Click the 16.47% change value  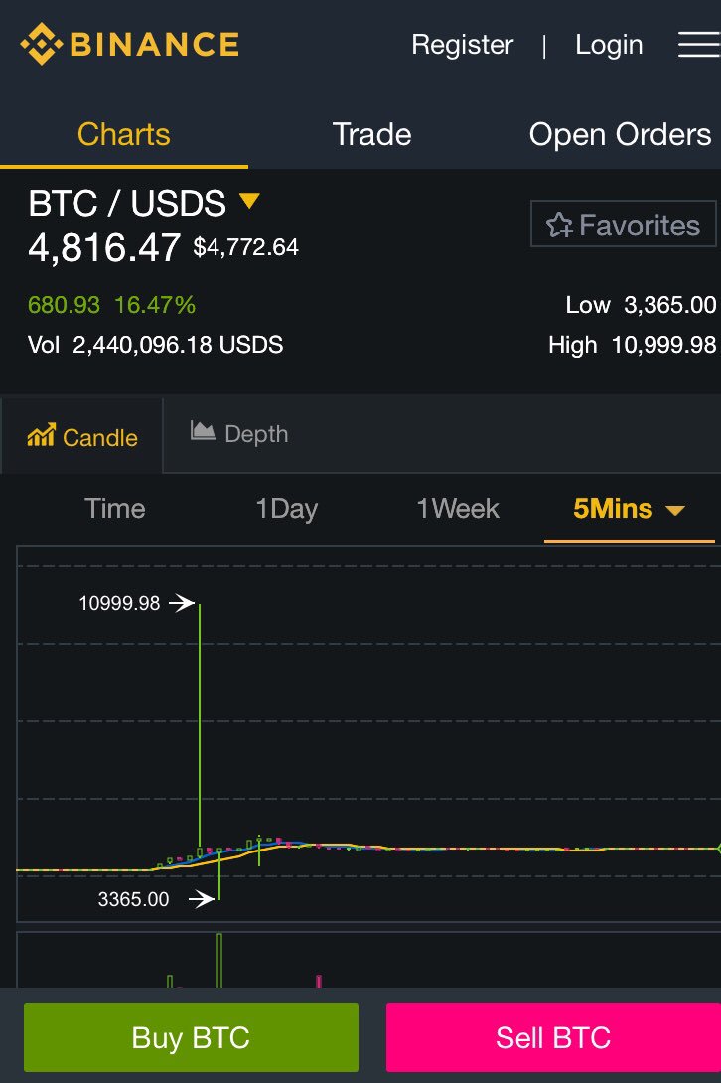[155, 305]
